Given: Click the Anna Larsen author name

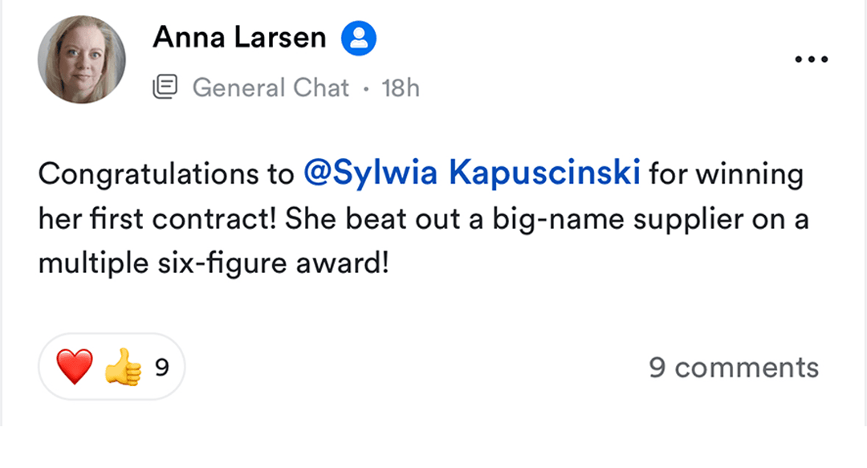Looking at the screenshot, I should tap(239, 37).
